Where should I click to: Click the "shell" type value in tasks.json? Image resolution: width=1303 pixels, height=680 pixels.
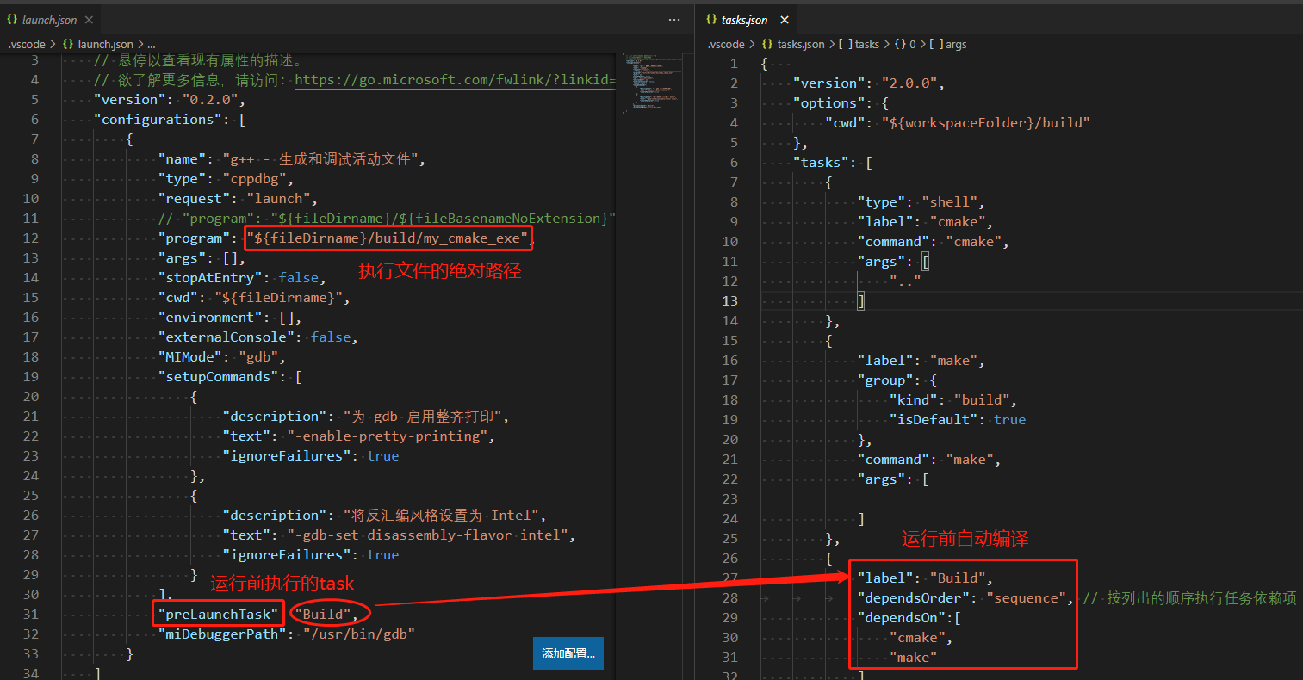pos(952,201)
